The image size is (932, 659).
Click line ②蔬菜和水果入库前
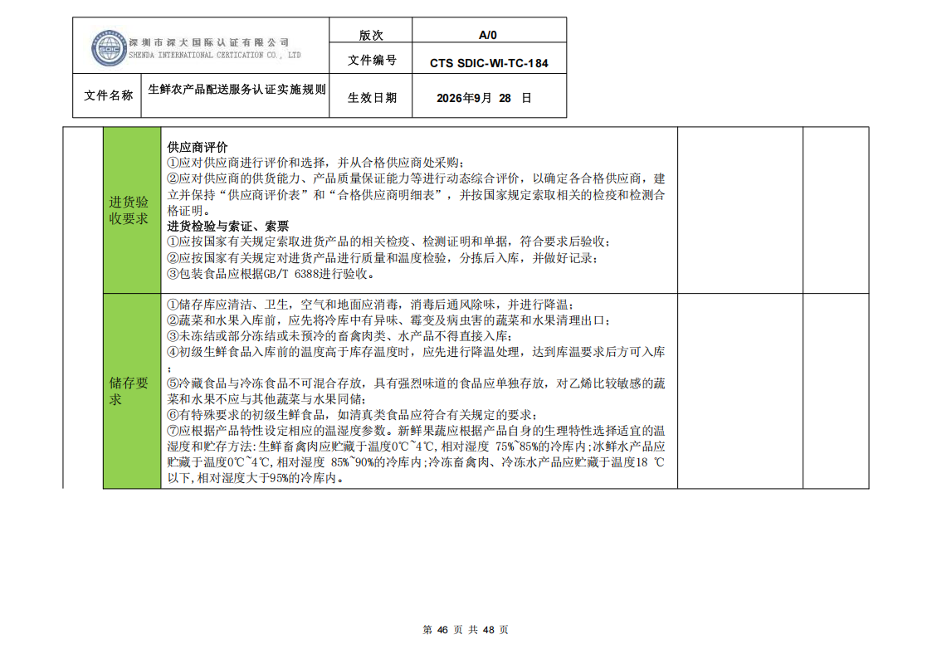[x=388, y=320]
